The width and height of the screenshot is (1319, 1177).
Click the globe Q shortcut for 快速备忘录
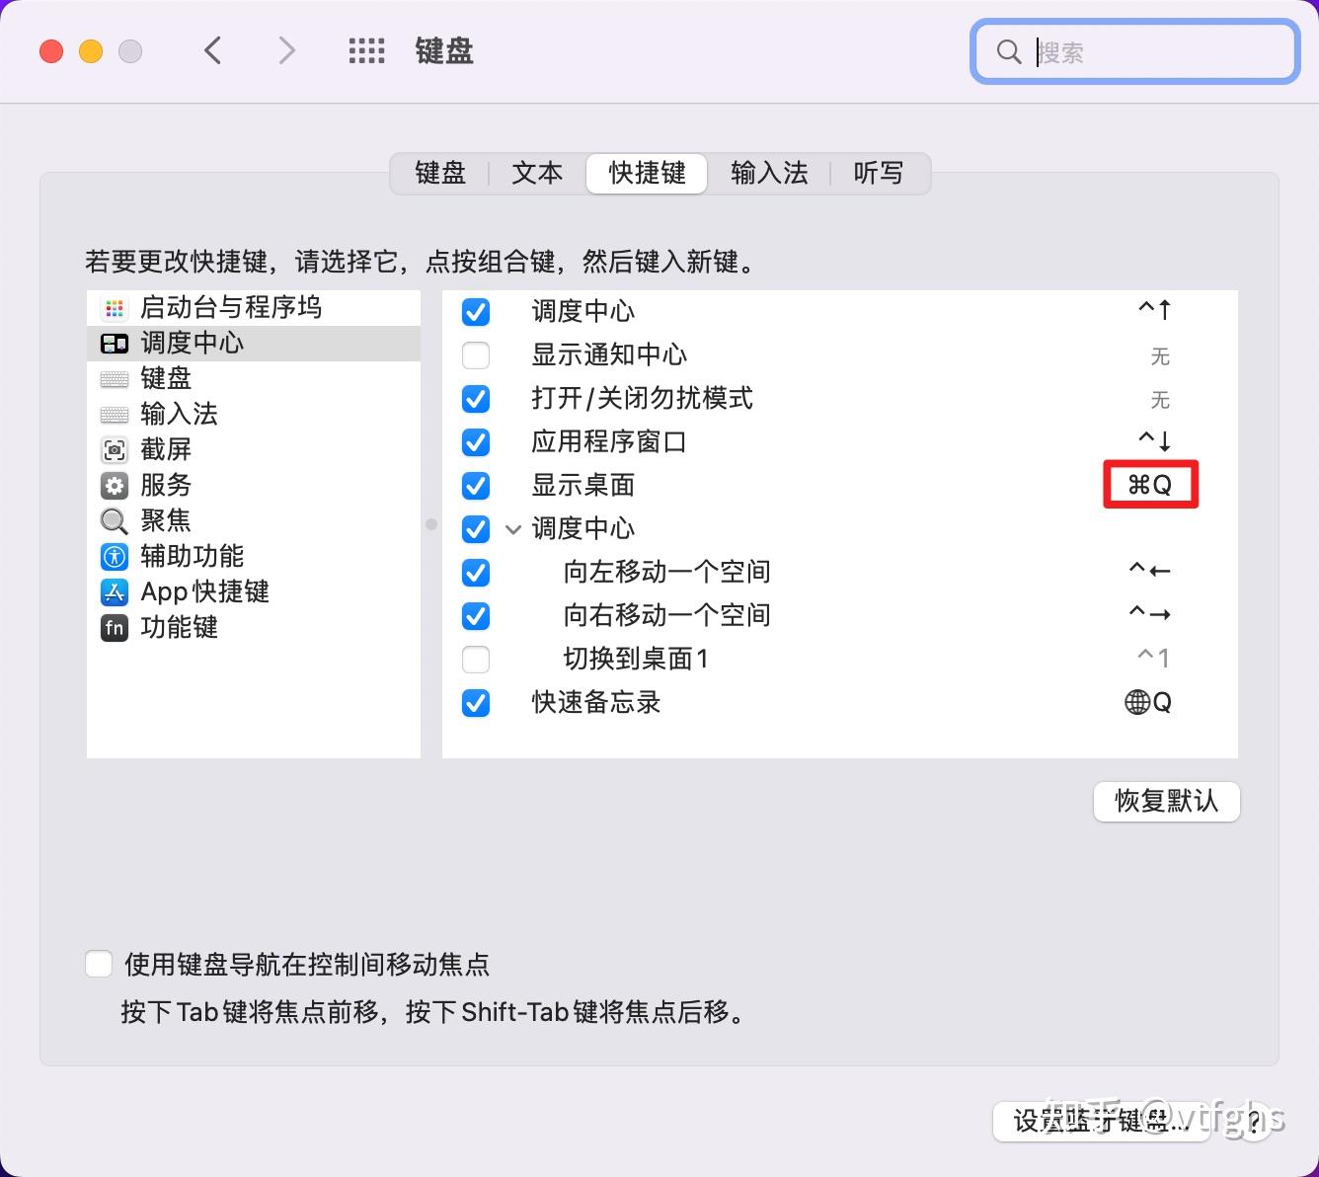tap(1148, 702)
